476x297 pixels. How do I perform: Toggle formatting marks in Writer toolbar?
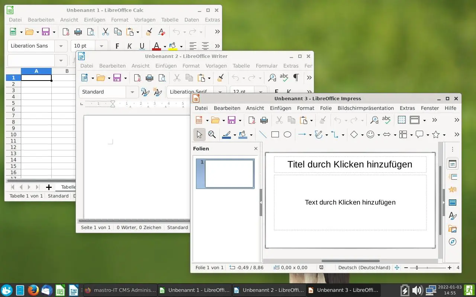pos(296,78)
